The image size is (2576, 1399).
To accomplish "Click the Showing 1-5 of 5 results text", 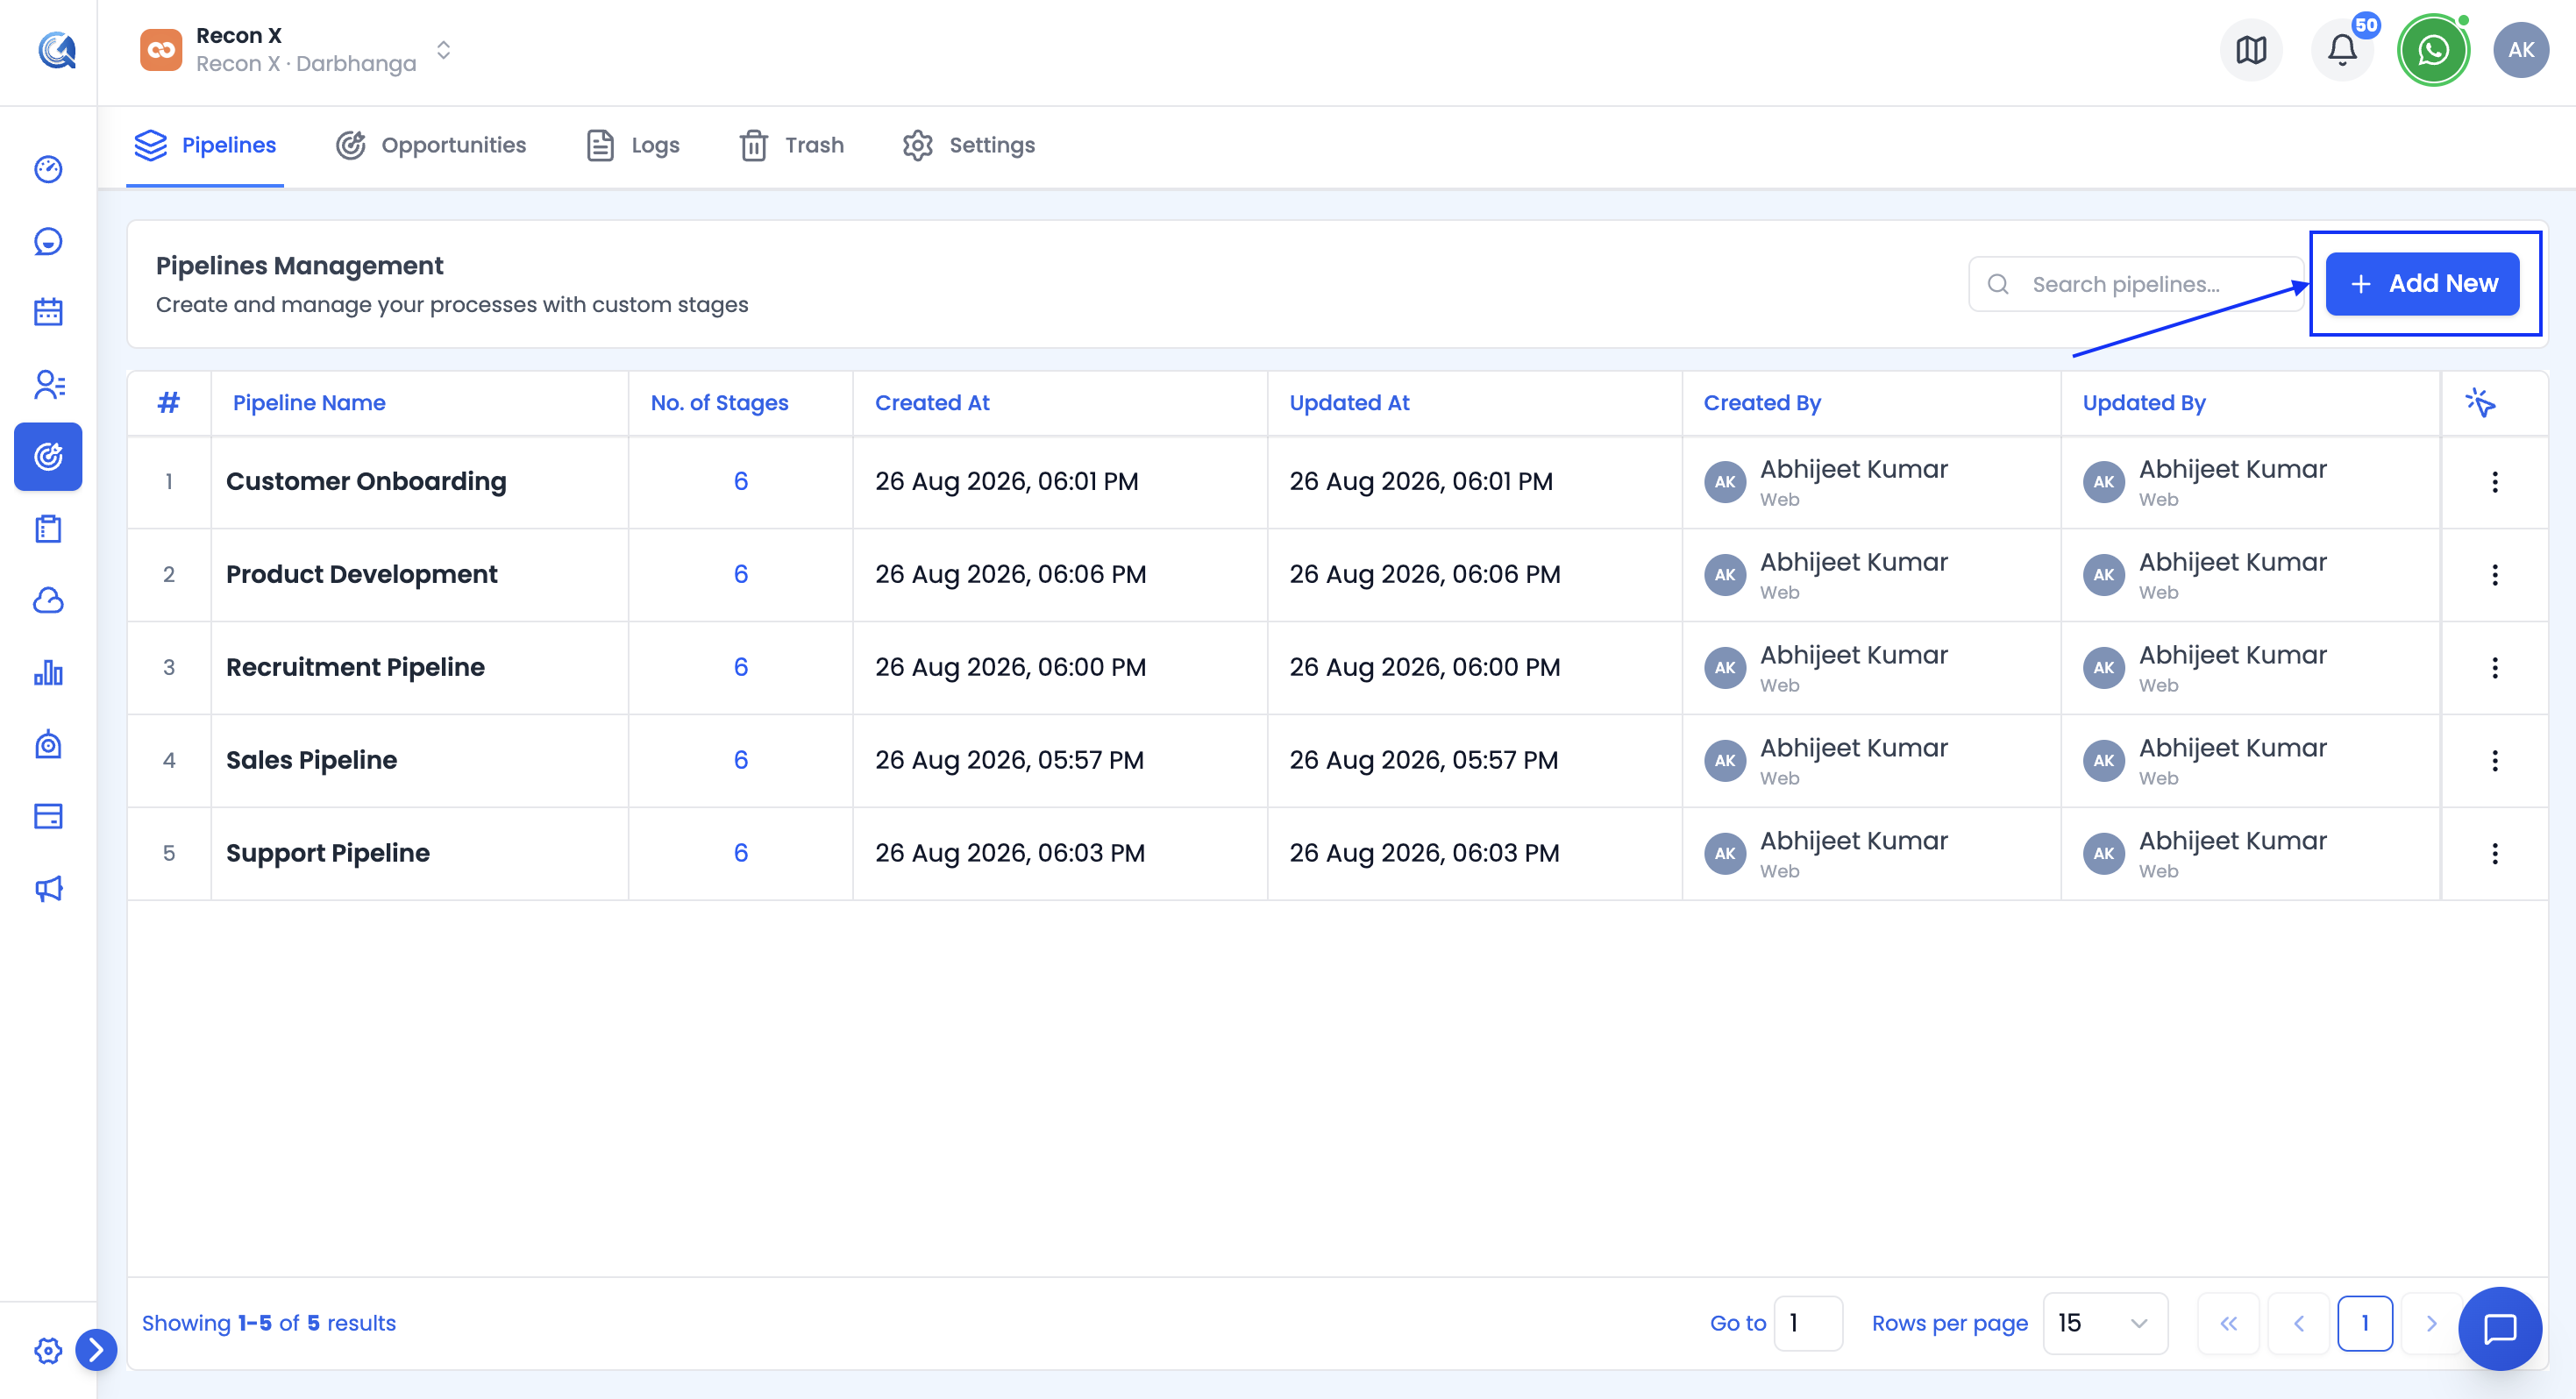I will [x=268, y=1323].
